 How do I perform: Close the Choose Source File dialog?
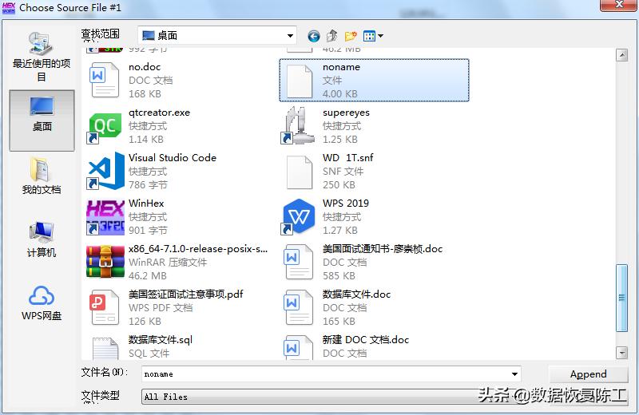point(619,5)
